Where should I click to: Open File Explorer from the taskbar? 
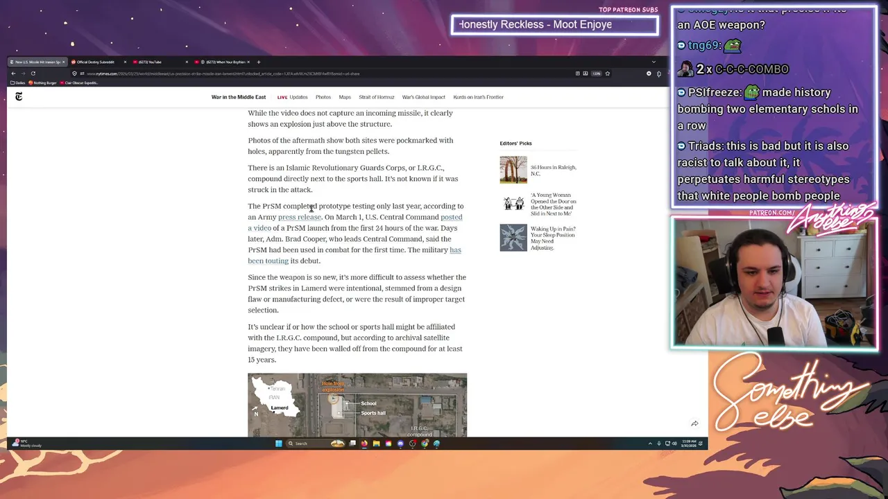376,444
